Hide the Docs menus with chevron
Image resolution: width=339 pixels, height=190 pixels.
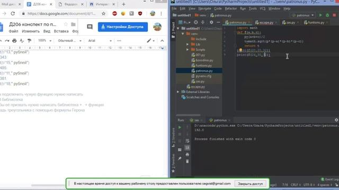(x=162, y=41)
